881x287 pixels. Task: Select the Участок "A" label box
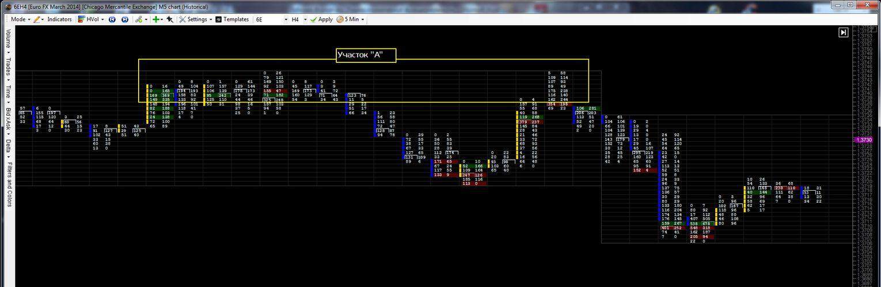coord(367,55)
